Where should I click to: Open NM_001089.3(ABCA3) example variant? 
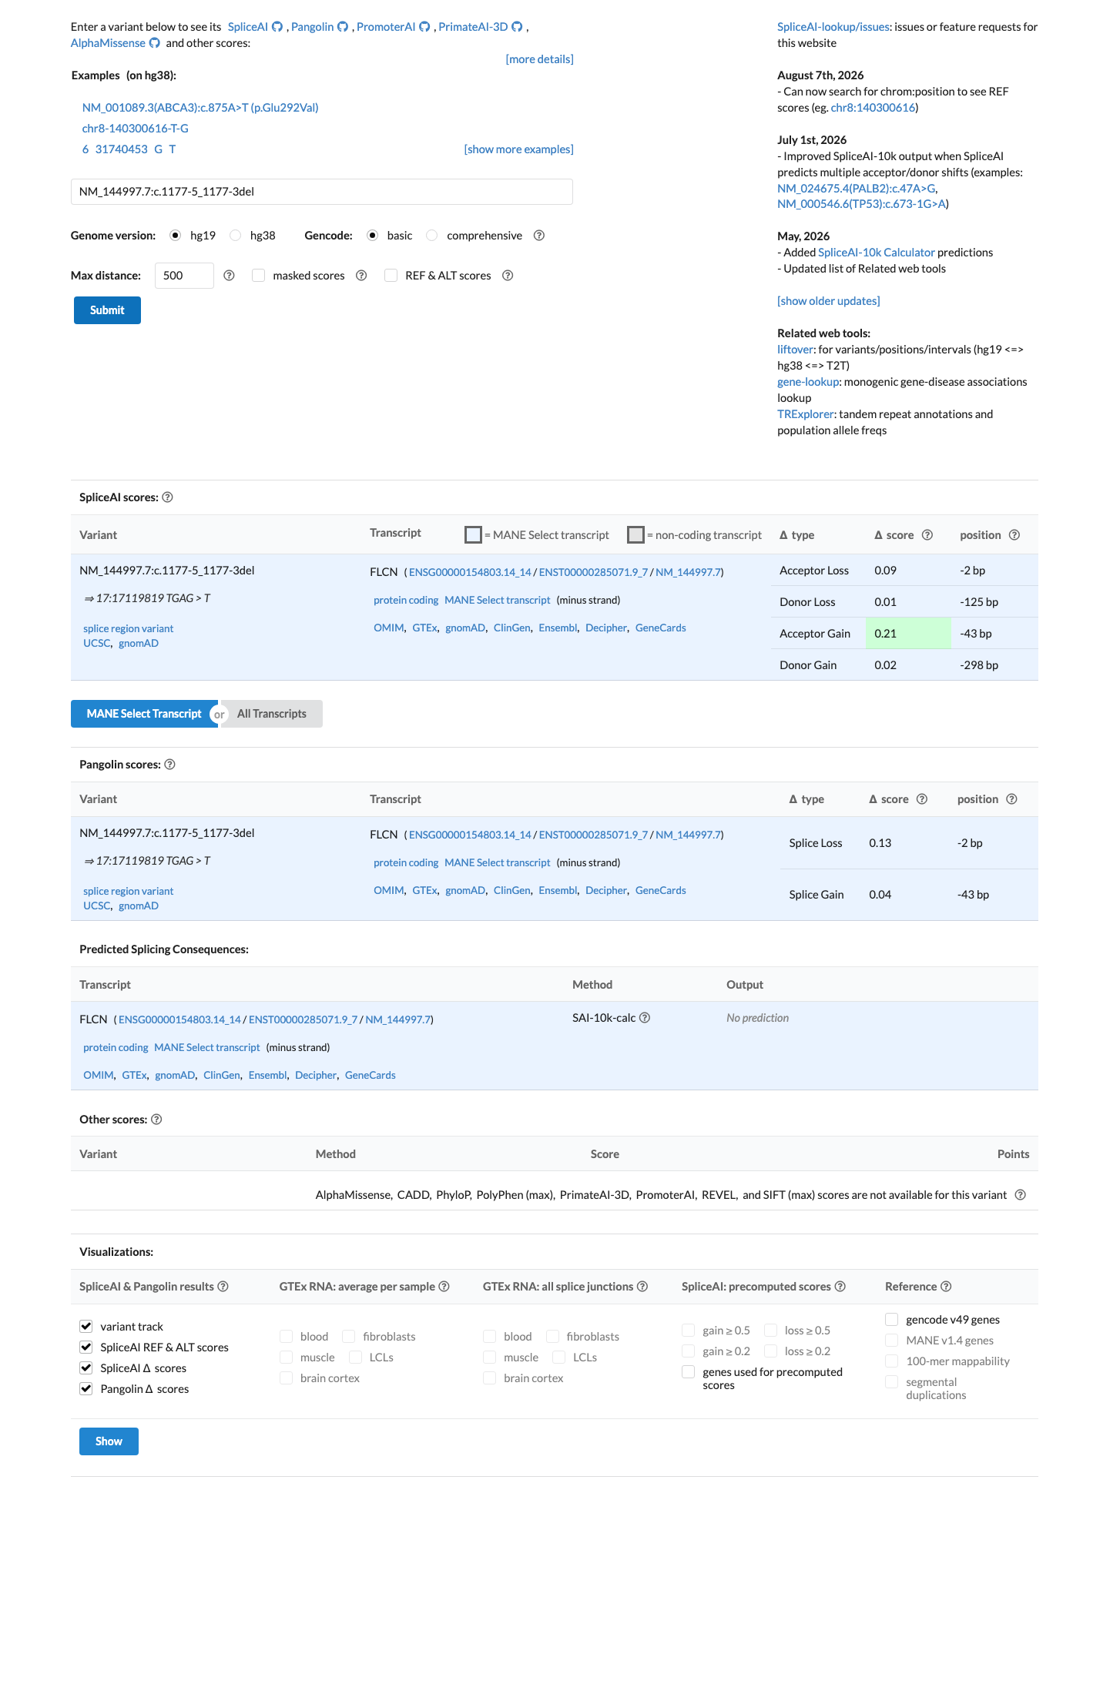tap(200, 108)
